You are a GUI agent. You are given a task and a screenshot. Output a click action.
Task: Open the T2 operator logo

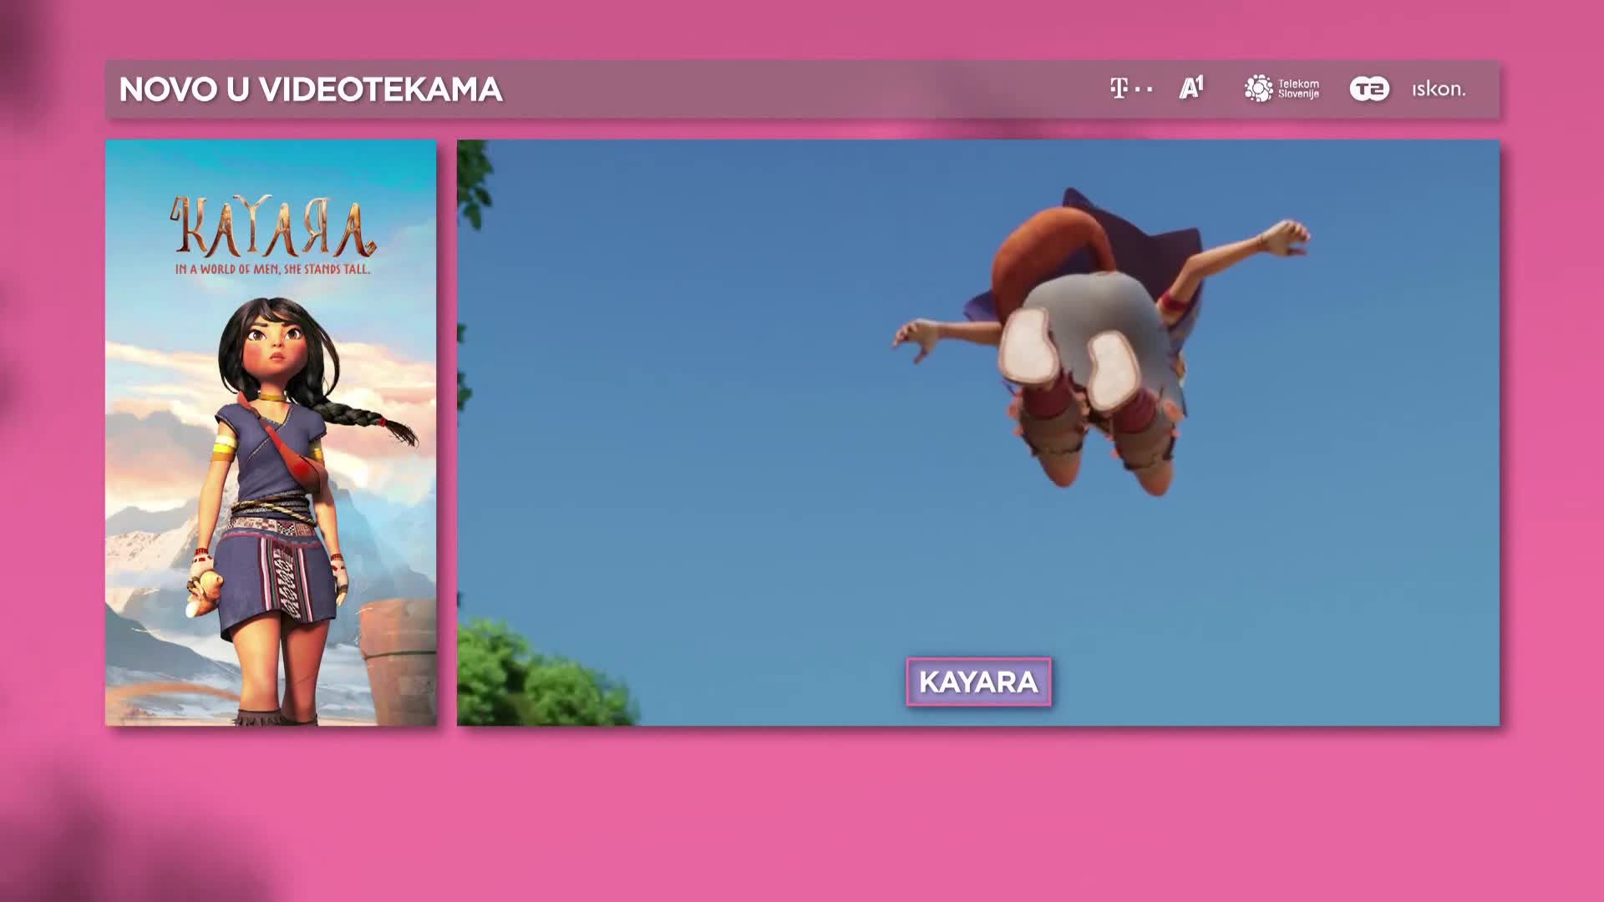tap(1368, 88)
